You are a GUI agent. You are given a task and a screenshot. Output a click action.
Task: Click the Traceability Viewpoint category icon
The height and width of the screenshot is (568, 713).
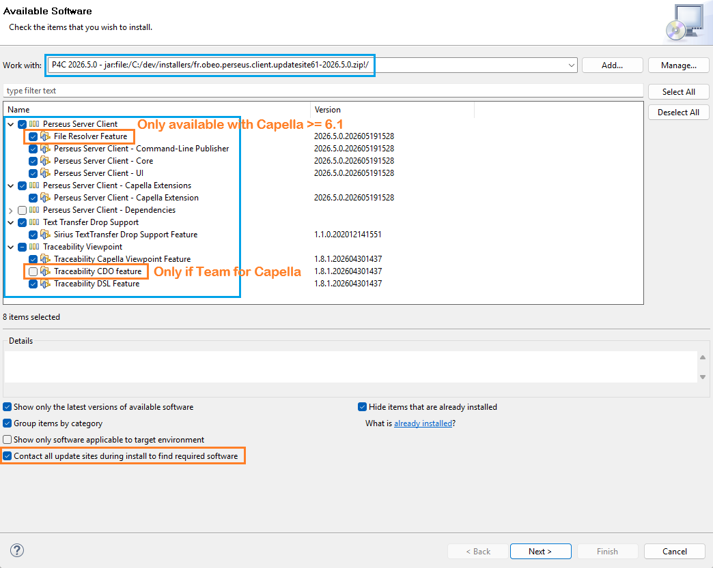tap(34, 247)
